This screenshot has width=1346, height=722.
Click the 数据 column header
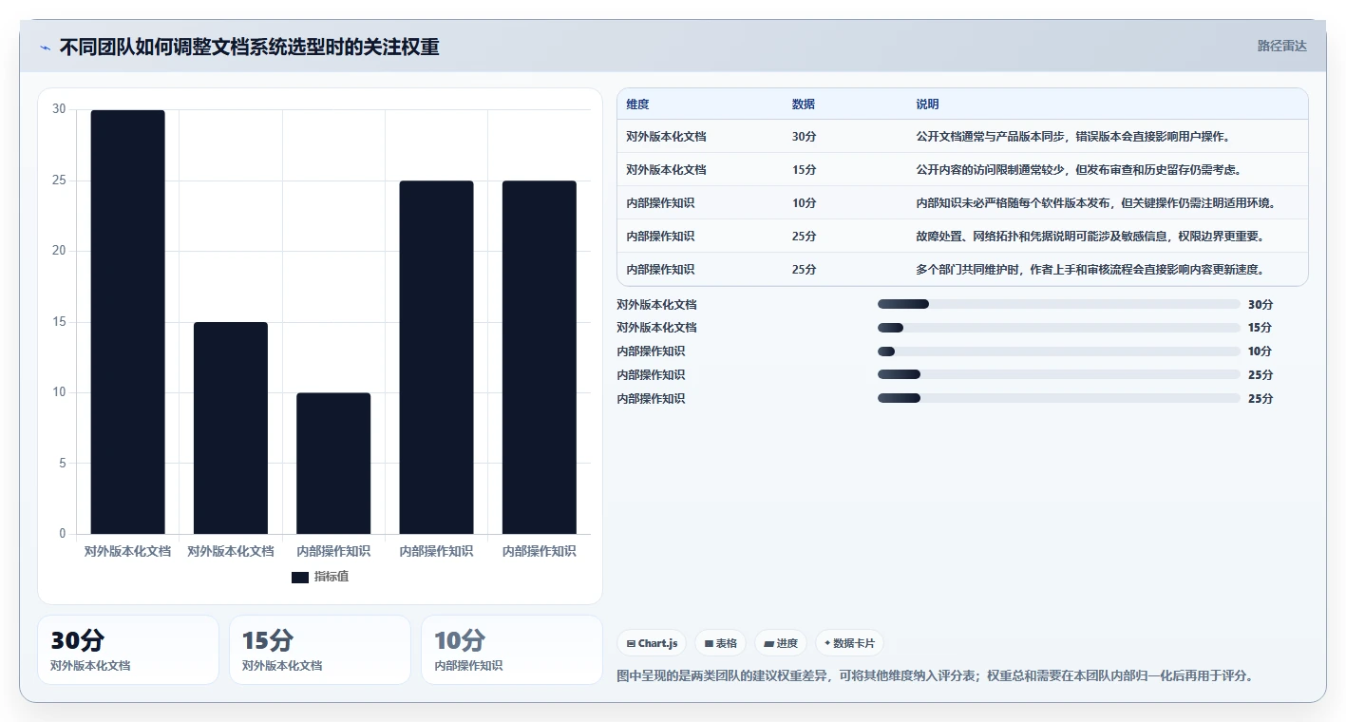tap(804, 104)
